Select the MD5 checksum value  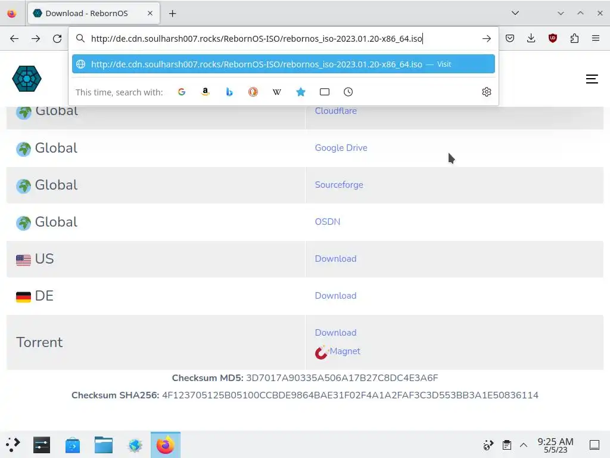342,378
